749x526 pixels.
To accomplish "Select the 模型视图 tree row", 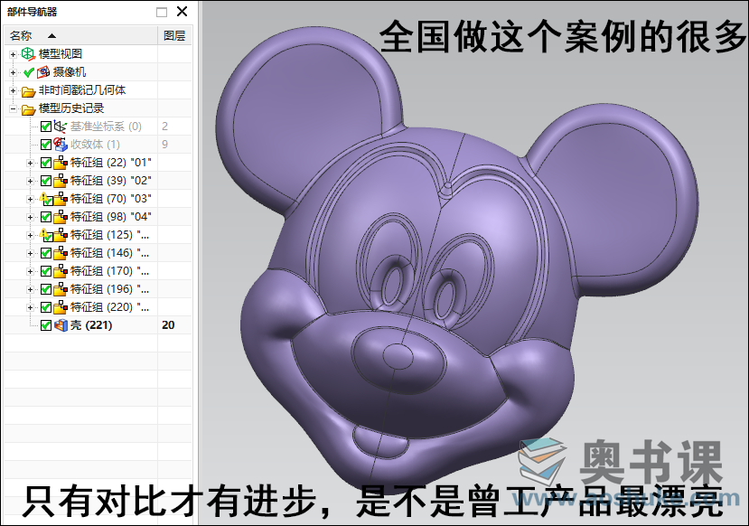I will [x=98, y=54].
